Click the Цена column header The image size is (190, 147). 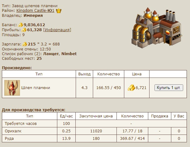(x=137, y=74)
